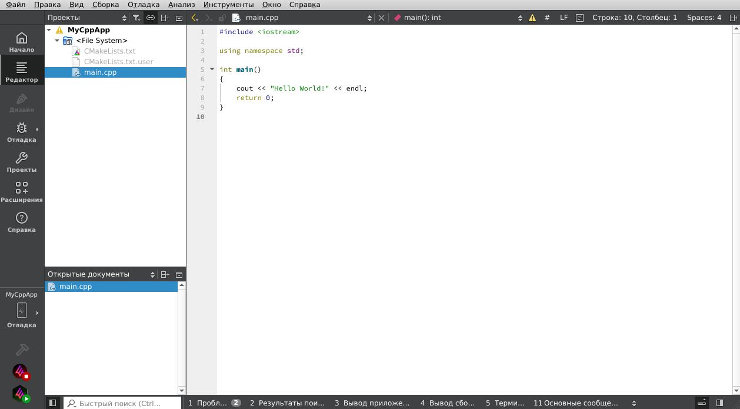Toggle the left sidebar visibility button
This screenshot has height=409, width=740.
click(x=52, y=403)
